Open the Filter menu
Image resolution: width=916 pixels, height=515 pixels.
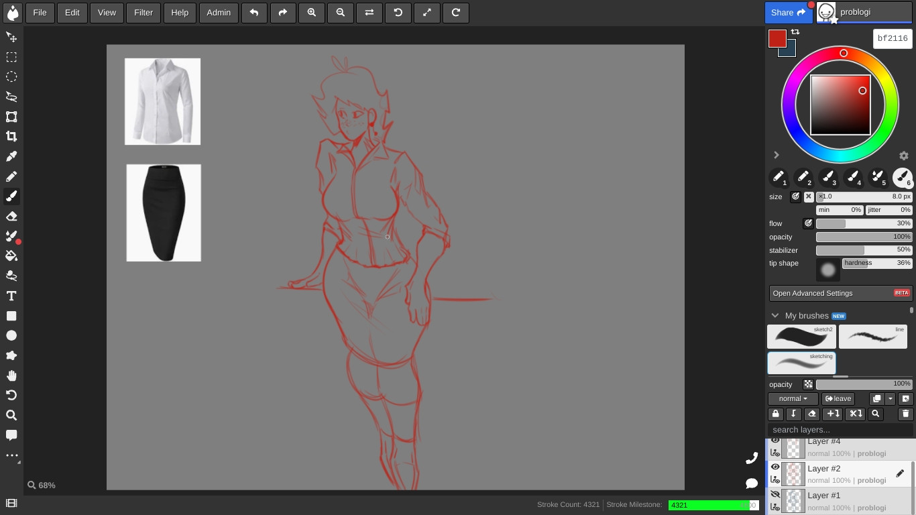[144, 12]
